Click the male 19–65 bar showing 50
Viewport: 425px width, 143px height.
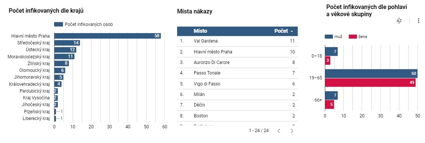coord(371,74)
